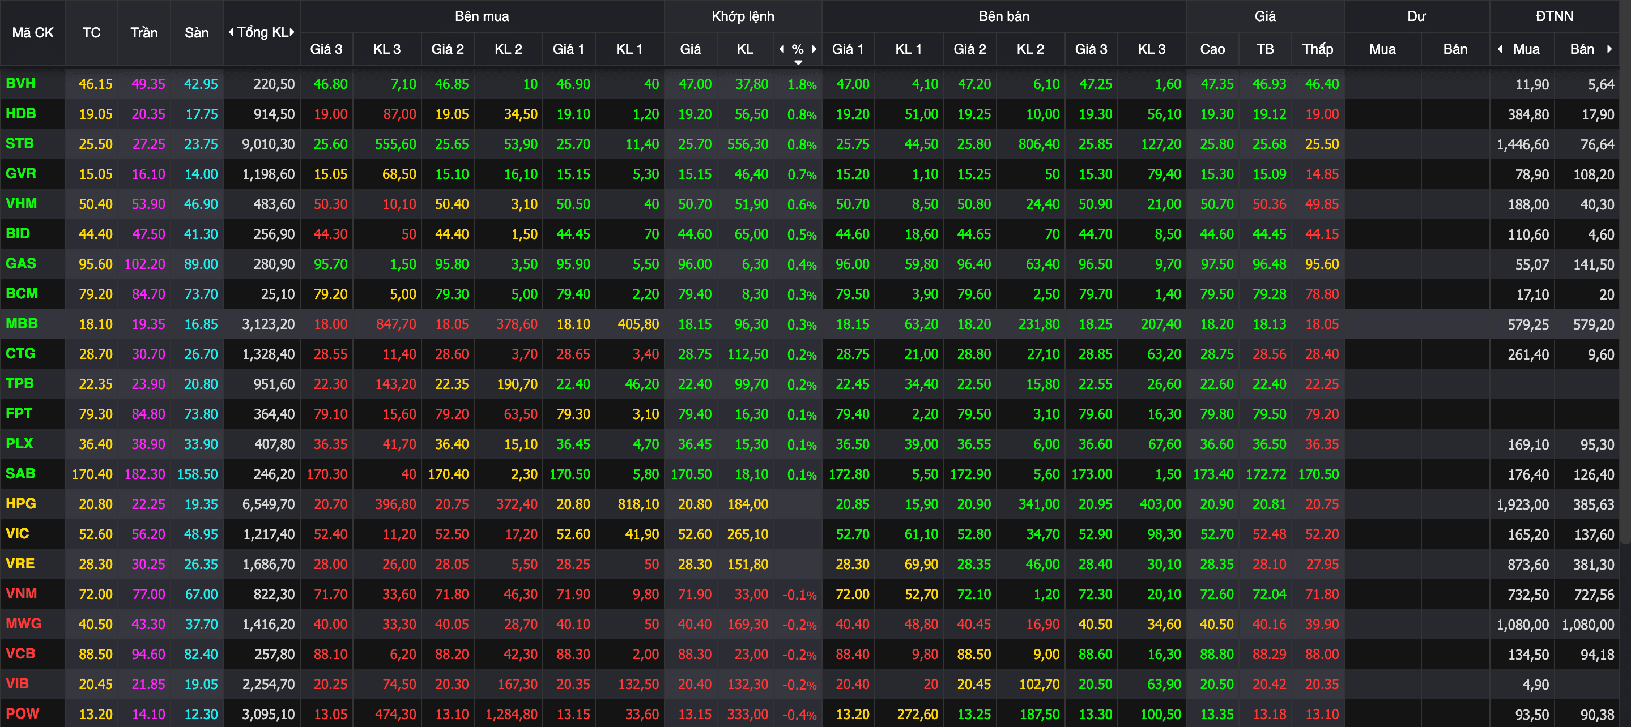The width and height of the screenshot is (1631, 727).
Task: Sort by Sàn floor price header
Action: click(x=196, y=32)
